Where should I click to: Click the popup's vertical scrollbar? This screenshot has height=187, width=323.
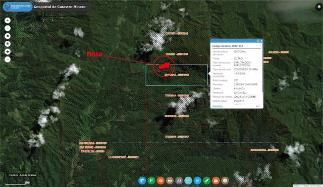262,71
